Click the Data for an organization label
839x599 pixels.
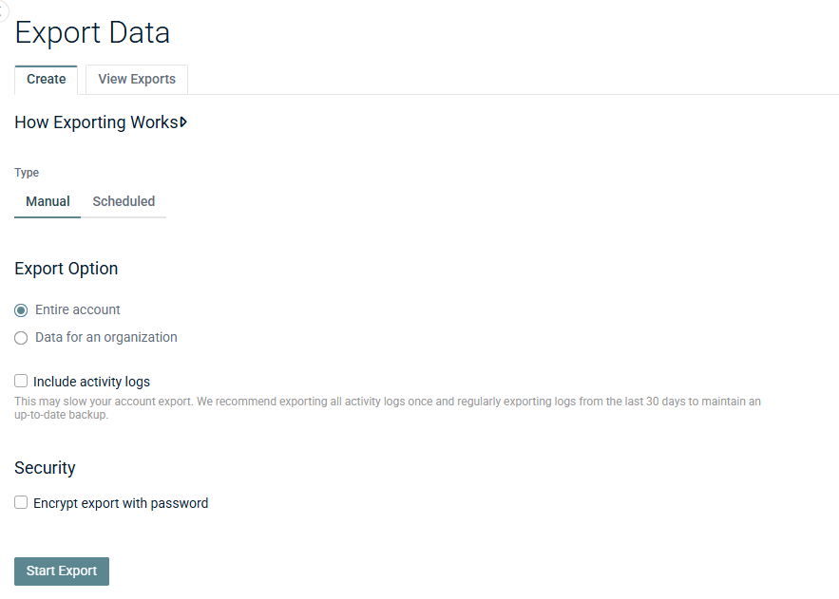point(106,337)
